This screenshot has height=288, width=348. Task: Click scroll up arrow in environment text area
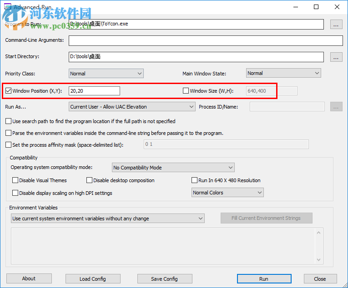319,233
